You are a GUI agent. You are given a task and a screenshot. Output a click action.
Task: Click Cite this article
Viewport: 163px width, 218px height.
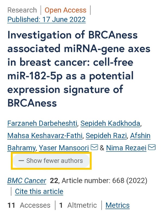(x=39, y=192)
